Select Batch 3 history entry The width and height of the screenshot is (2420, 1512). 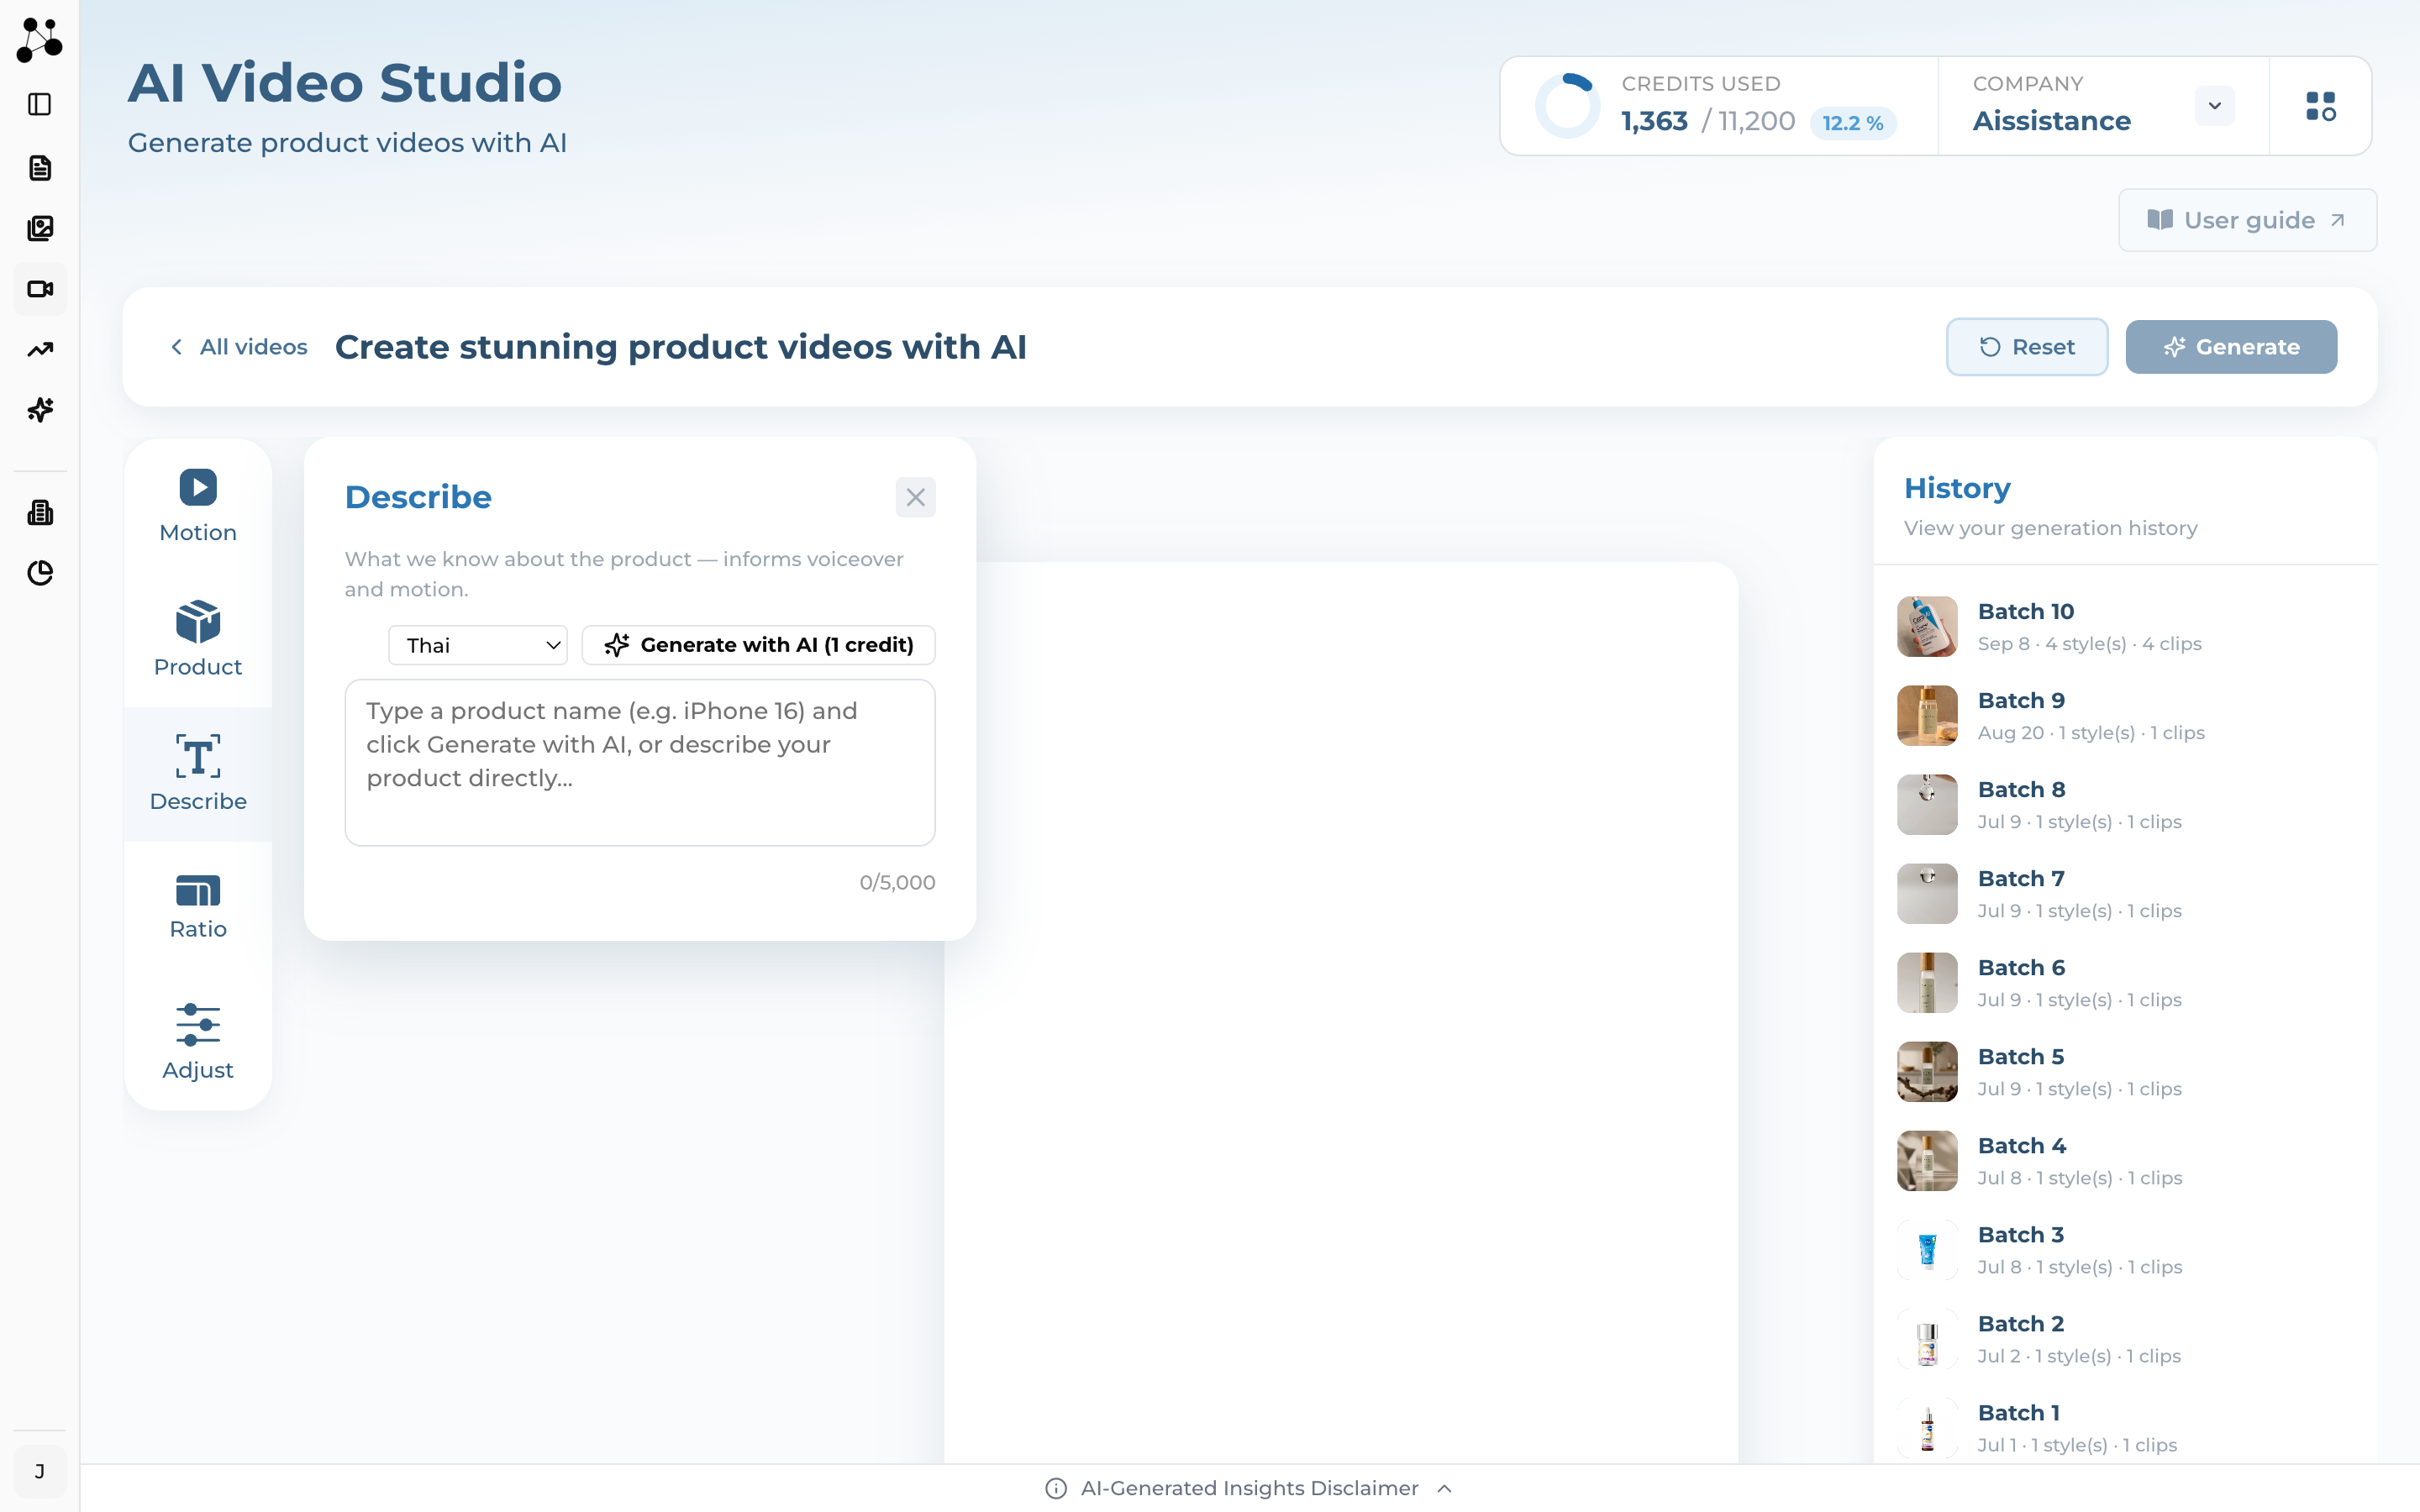pyautogui.click(x=2126, y=1250)
